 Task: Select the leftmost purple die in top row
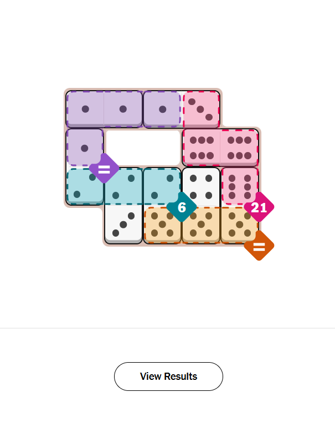coord(85,109)
